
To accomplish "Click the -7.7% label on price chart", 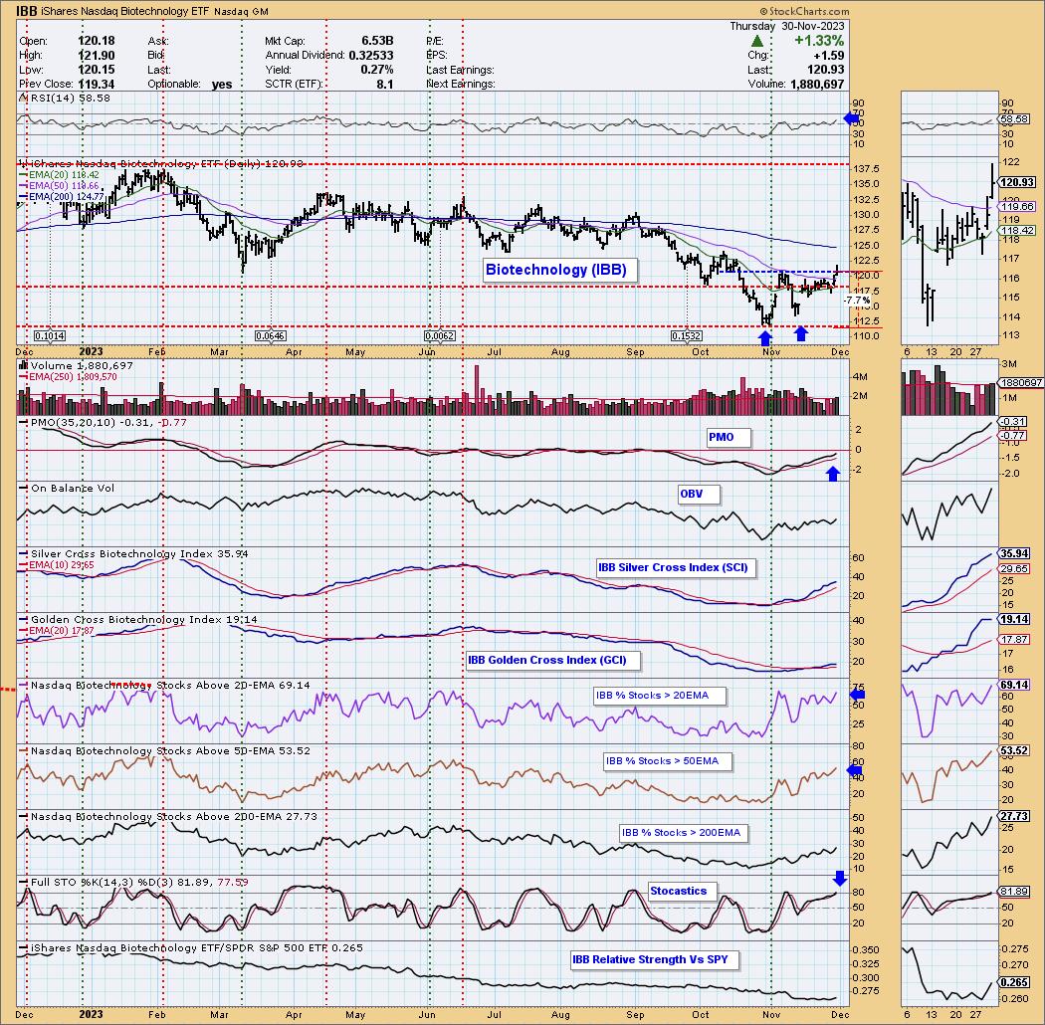I will click(x=856, y=301).
